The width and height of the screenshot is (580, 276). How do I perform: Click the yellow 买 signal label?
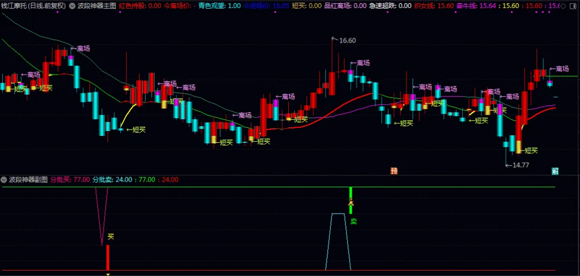(111, 237)
